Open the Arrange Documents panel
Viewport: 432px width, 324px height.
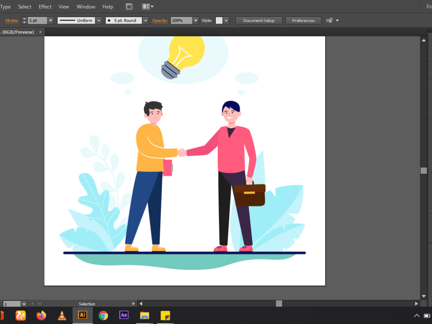pyautogui.click(x=145, y=6)
